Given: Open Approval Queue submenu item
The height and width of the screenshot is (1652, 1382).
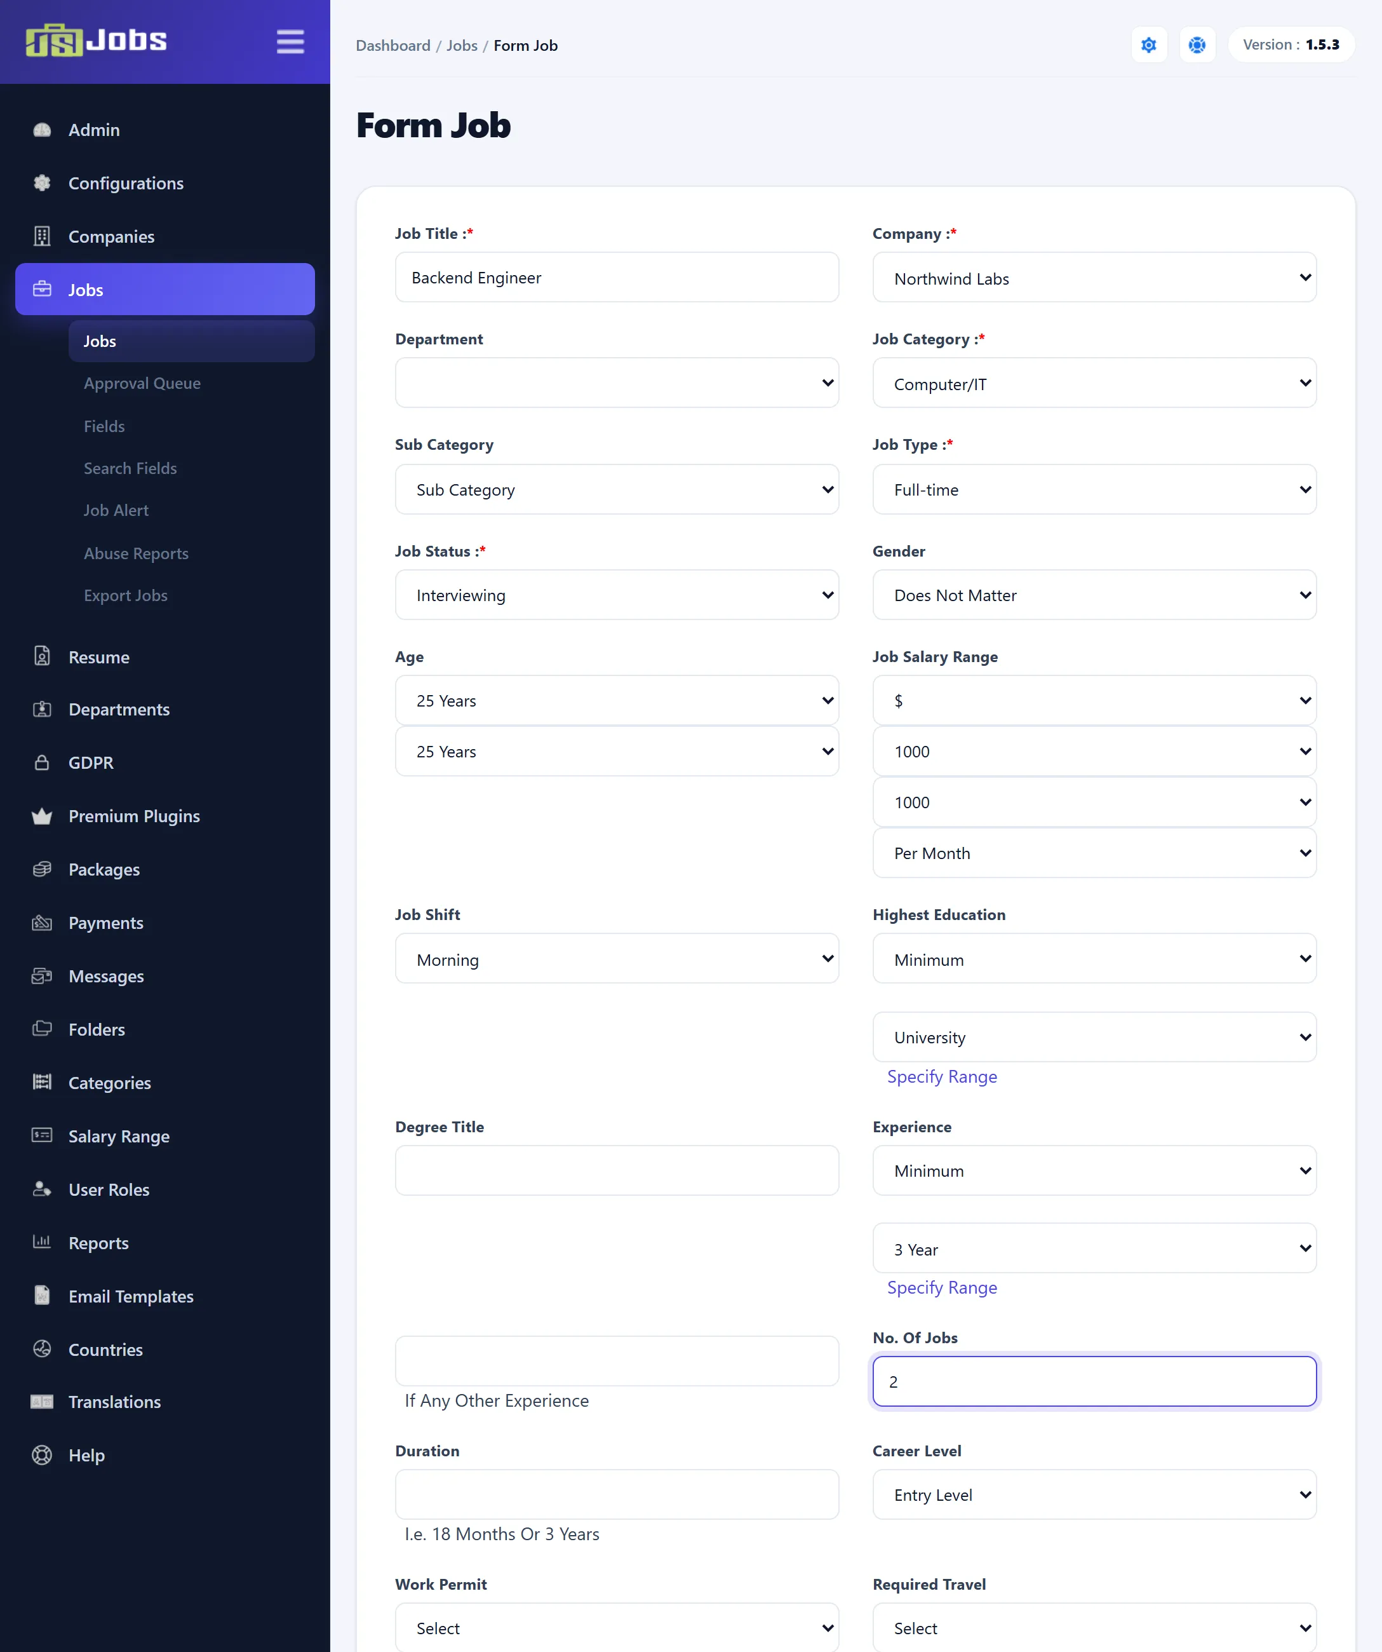Looking at the screenshot, I should pos(142,383).
